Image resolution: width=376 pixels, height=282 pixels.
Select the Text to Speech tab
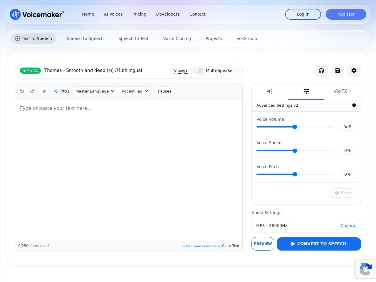pos(33,38)
